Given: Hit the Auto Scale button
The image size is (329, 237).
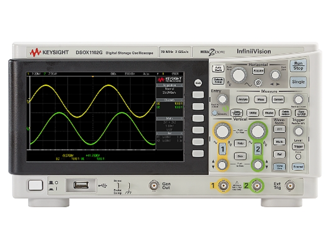Looking at the screenshot, I should 218,69.
